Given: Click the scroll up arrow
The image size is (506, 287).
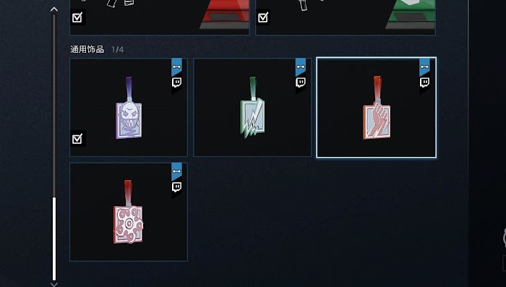Looking at the screenshot, I should 54,9.
